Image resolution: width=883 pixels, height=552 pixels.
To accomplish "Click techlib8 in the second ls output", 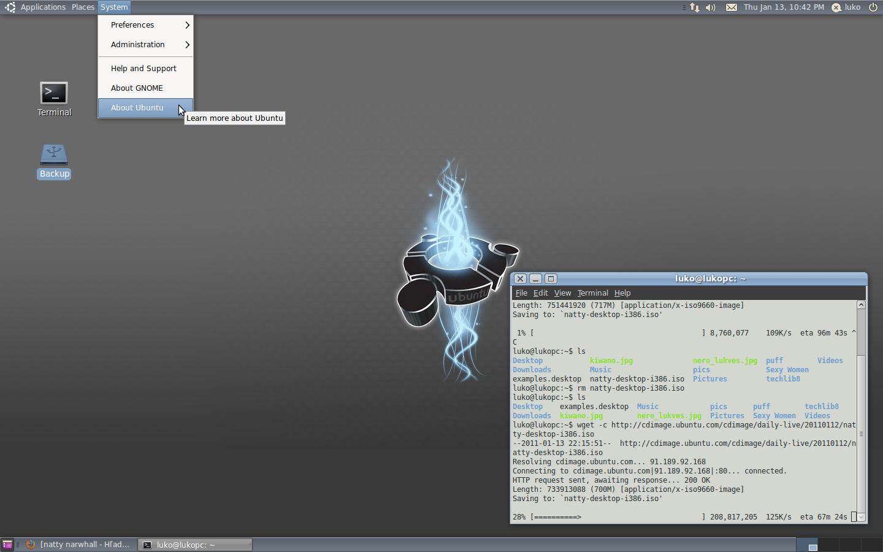I will (x=822, y=407).
